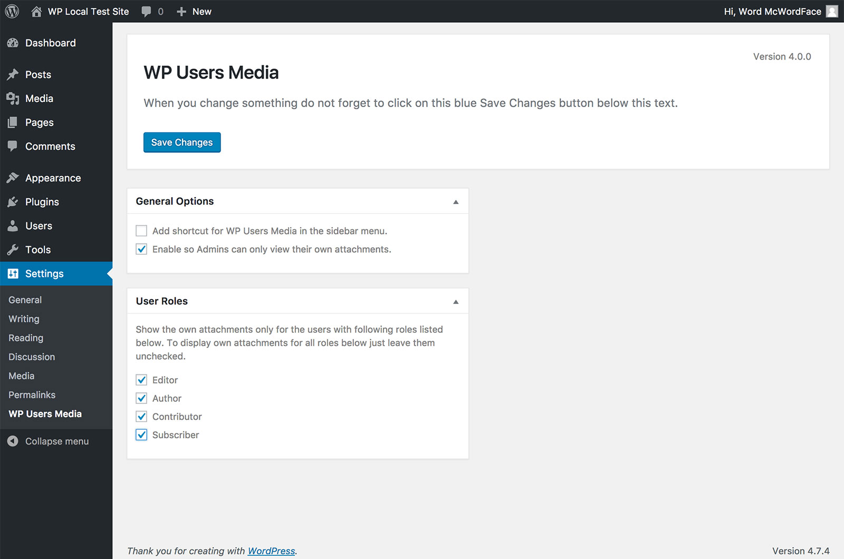This screenshot has width=844, height=559.
Task: Uncheck the Contributor role checkbox
Action: point(141,417)
